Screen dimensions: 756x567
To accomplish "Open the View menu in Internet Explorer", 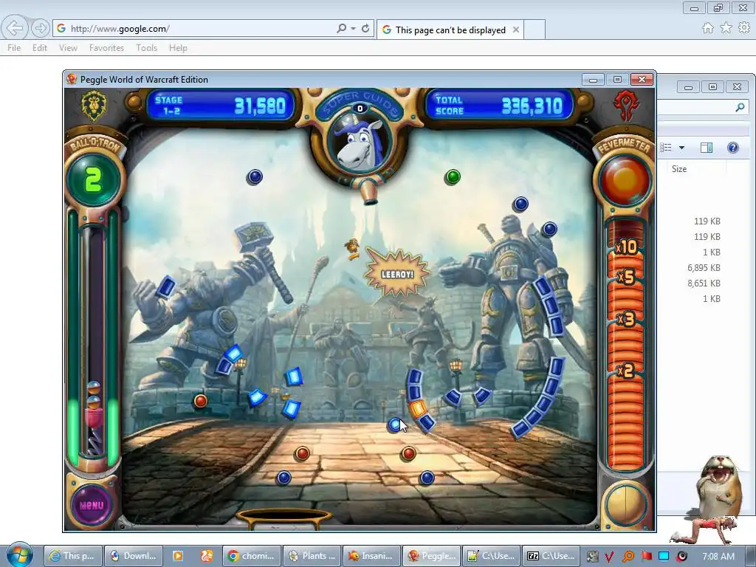I will pyautogui.click(x=68, y=48).
